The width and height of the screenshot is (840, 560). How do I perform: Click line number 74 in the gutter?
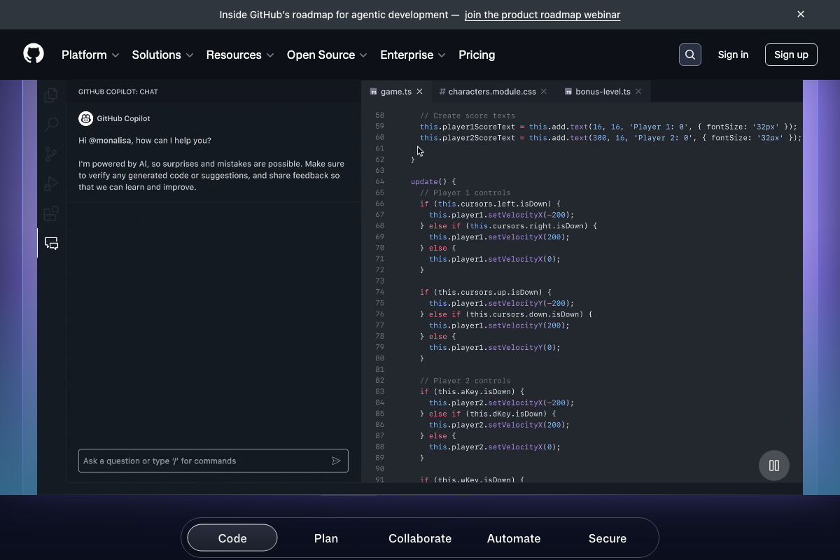pos(380,292)
